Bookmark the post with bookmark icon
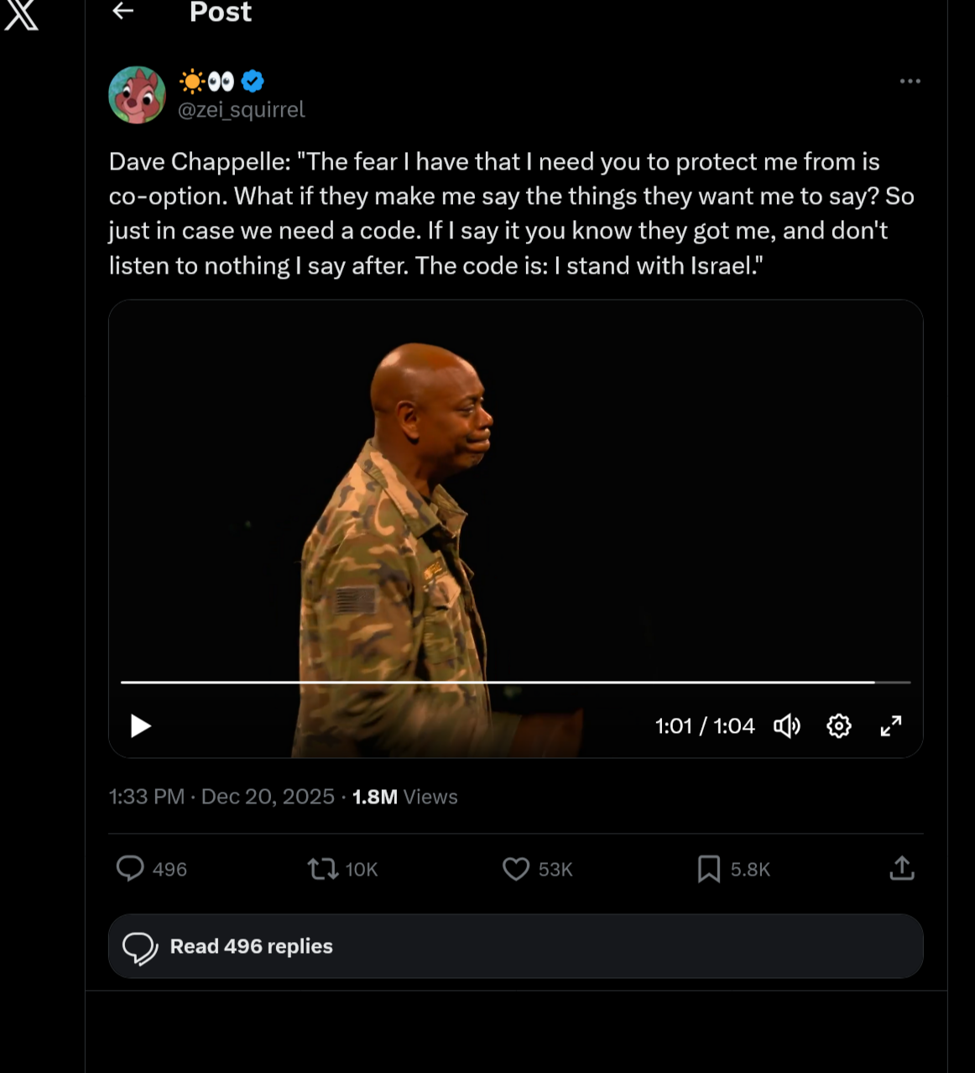Viewport: 975px width, 1073px height. click(709, 869)
